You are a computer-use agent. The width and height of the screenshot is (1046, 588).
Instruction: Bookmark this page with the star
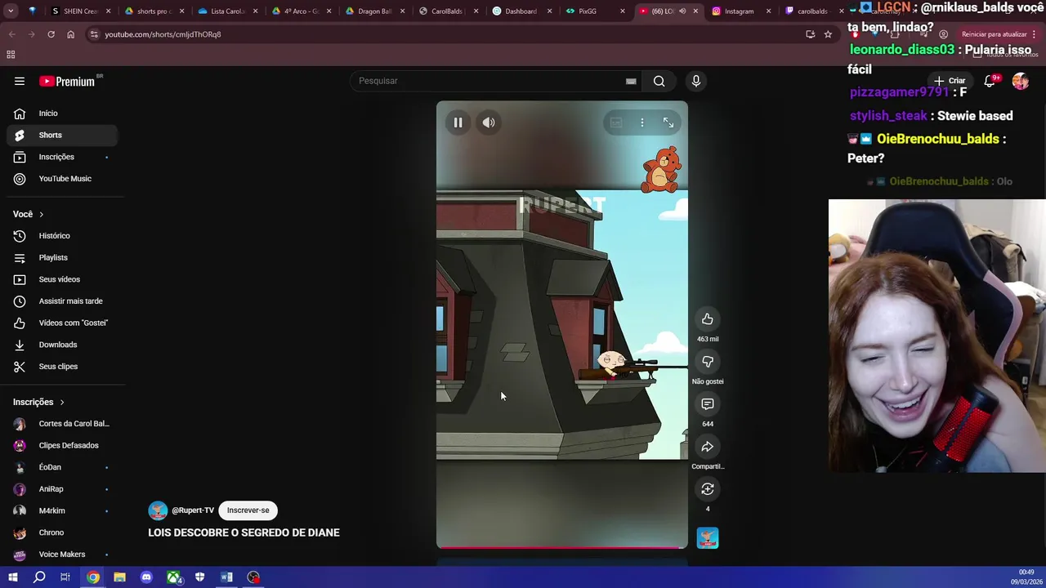(x=828, y=34)
